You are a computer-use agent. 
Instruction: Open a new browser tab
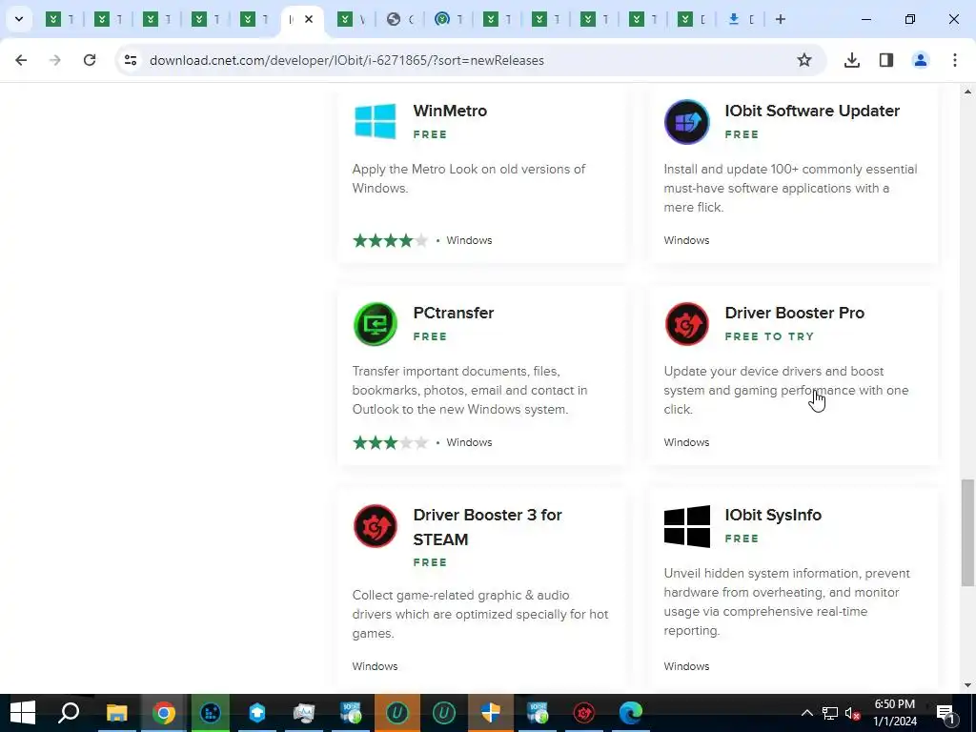(781, 19)
